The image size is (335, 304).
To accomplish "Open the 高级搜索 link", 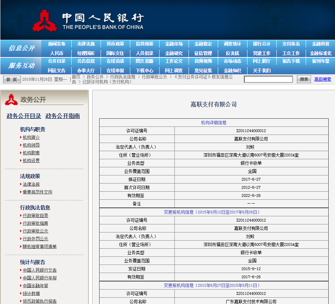I will (323, 79).
